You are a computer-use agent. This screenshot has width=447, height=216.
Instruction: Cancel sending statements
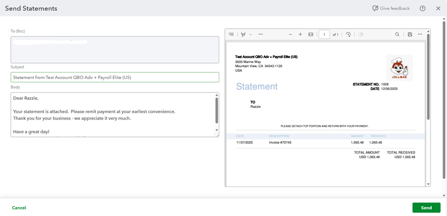[x=19, y=208]
